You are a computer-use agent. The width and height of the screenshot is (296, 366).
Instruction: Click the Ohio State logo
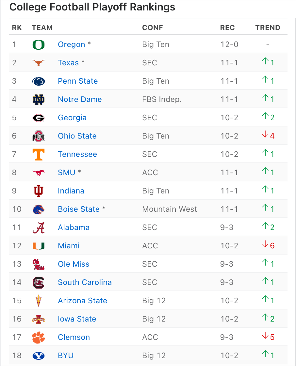click(39, 136)
